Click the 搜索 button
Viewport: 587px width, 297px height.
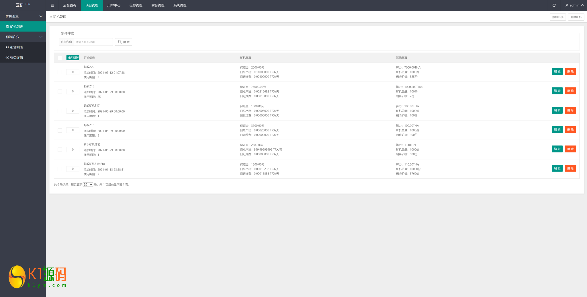click(x=124, y=42)
